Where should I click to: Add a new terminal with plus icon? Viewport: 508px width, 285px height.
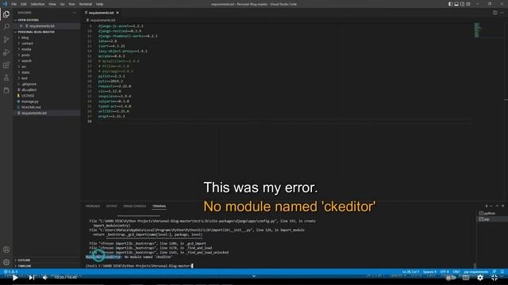[487, 206]
